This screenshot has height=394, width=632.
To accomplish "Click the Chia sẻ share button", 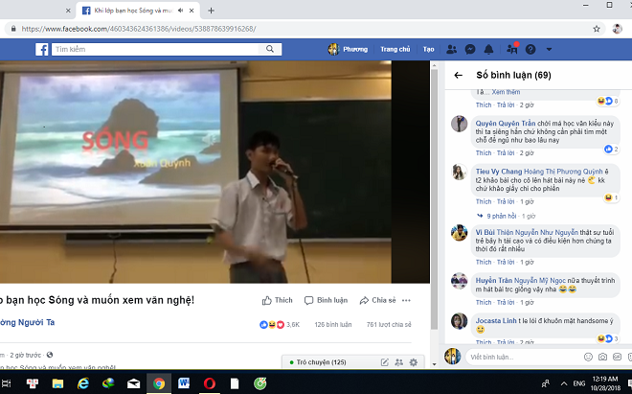I will [377, 300].
